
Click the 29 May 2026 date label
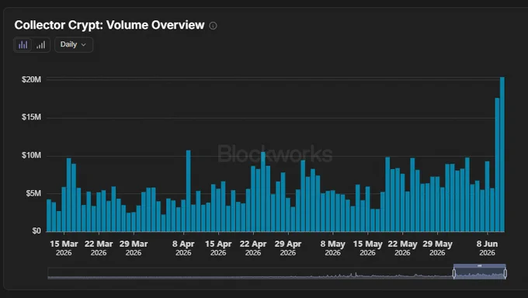(437, 248)
